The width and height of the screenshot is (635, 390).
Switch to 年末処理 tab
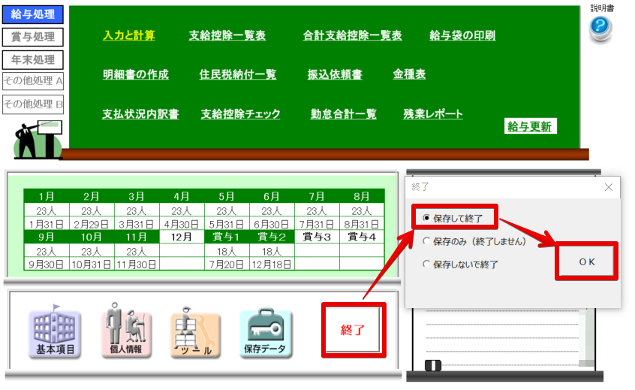click(x=33, y=60)
